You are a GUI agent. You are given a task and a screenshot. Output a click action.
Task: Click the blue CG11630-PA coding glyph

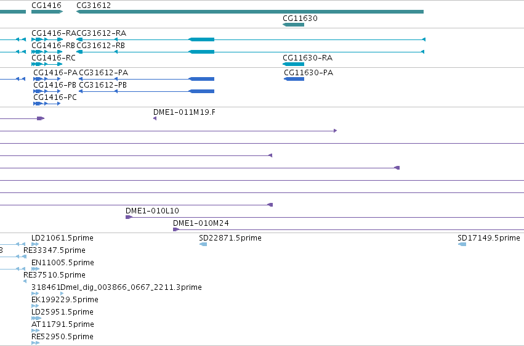coord(294,79)
